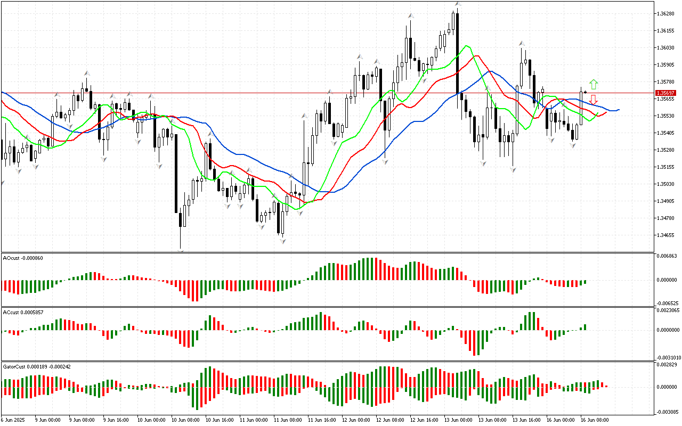Image resolution: width=682 pixels, height=426 pixels.
Task: Select the fractal arrow below the lowest 11 Jun candle
Action: point(282,241)
